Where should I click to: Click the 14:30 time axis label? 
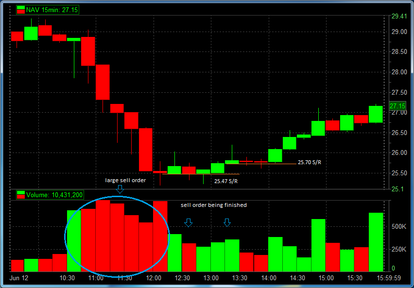click(x=297, y=278)
